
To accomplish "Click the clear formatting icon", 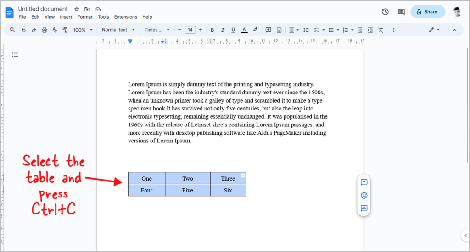I will click(x=380, y=30).
